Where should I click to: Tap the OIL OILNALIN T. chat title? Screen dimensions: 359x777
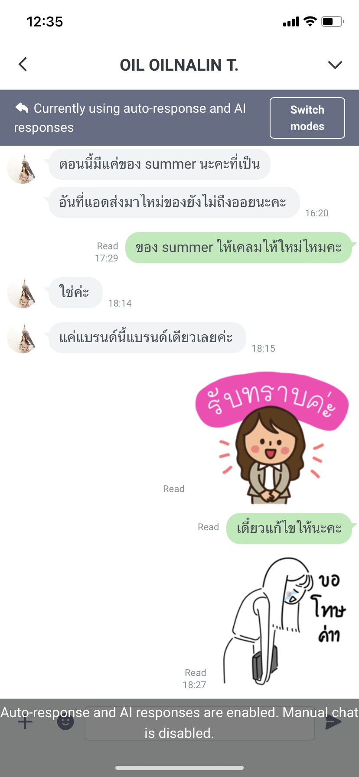(x=179, y=65)
